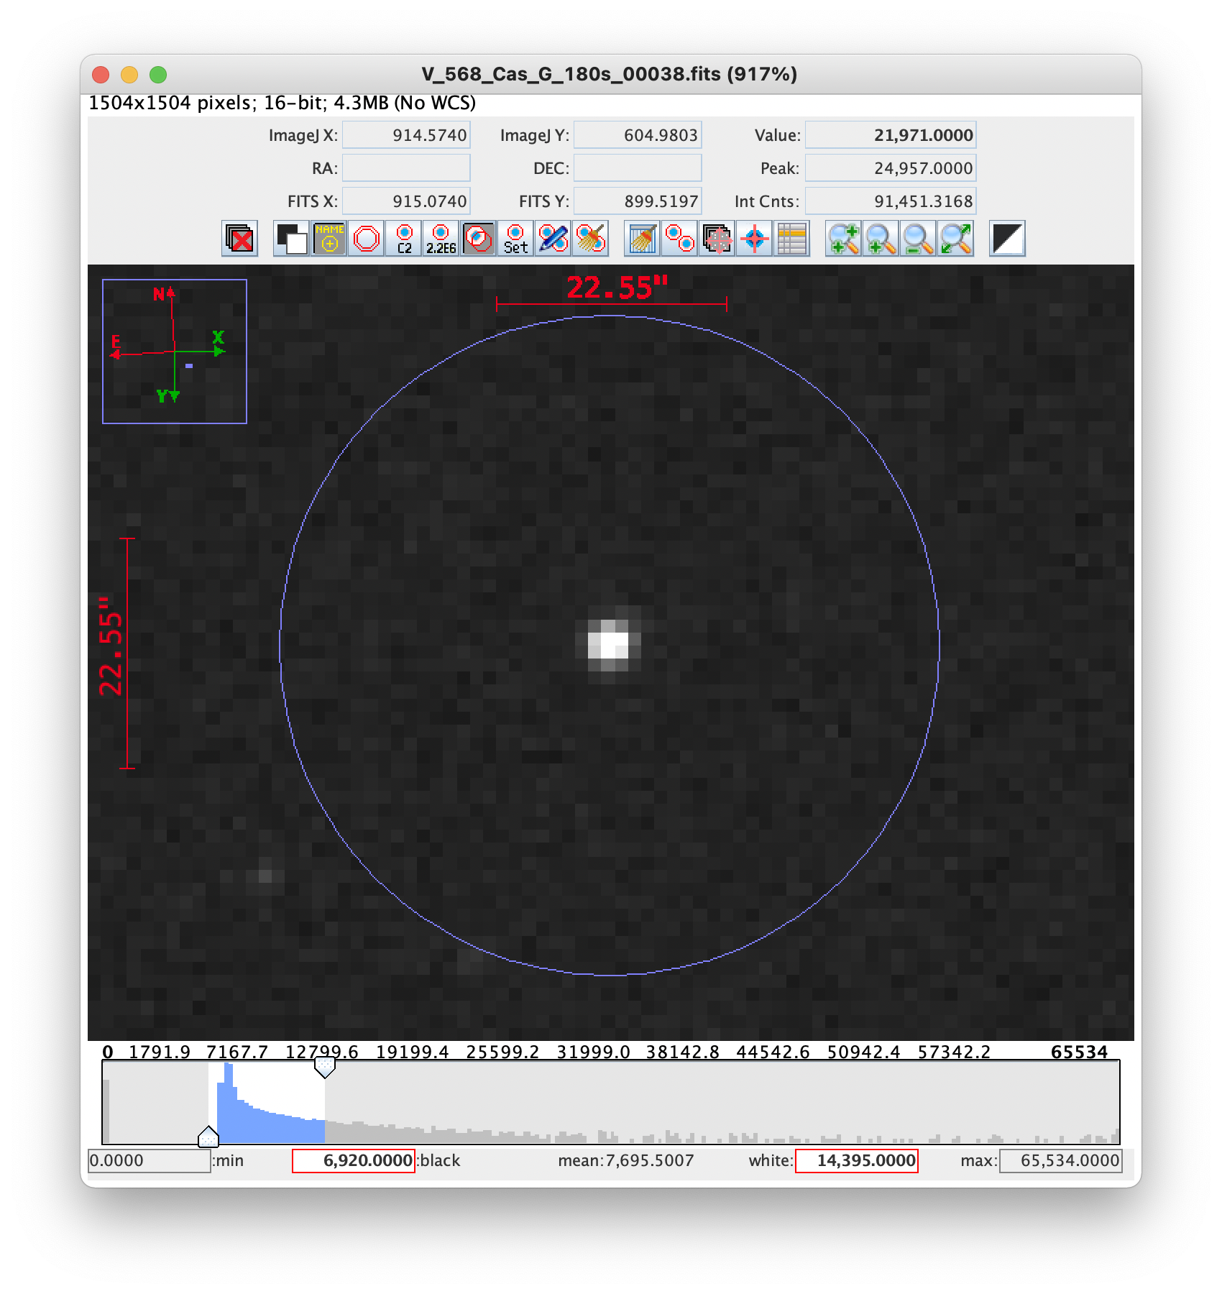Click the empty RA field
The image size is (1222, 1294).
tap(406, 168)
